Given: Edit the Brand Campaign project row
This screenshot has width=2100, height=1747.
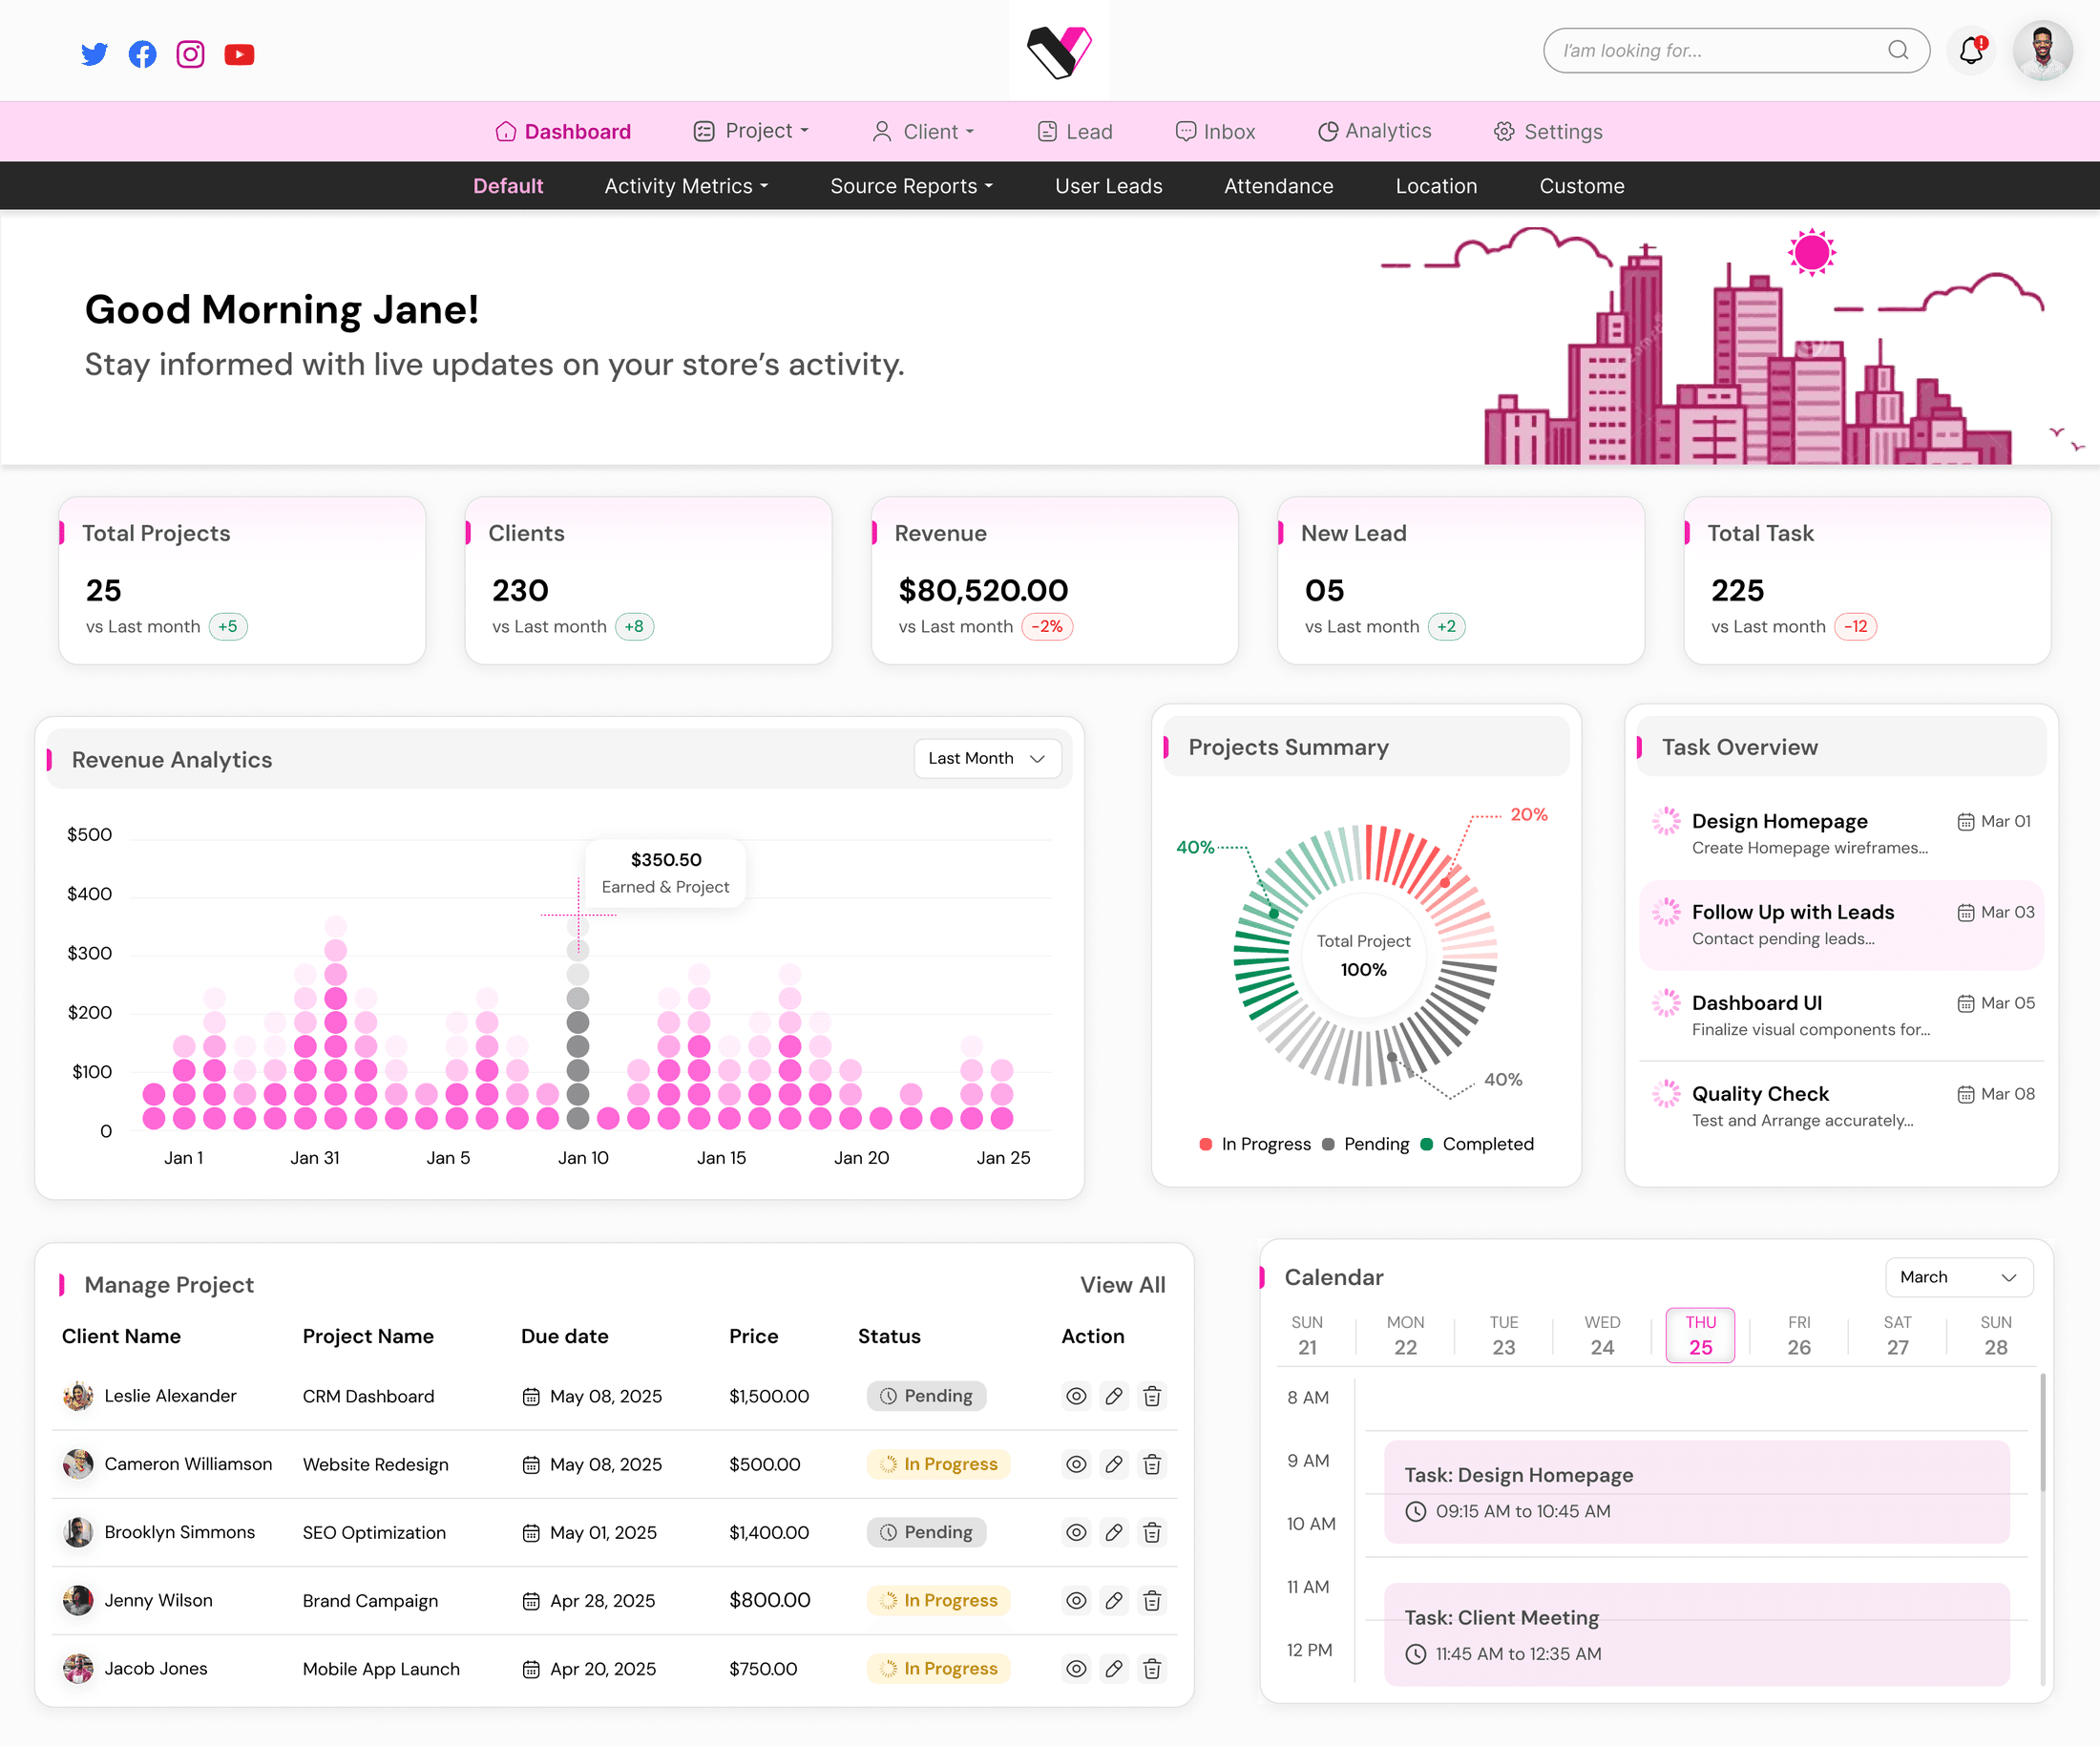Looking at the screenshot, I should (1114, 1600).
